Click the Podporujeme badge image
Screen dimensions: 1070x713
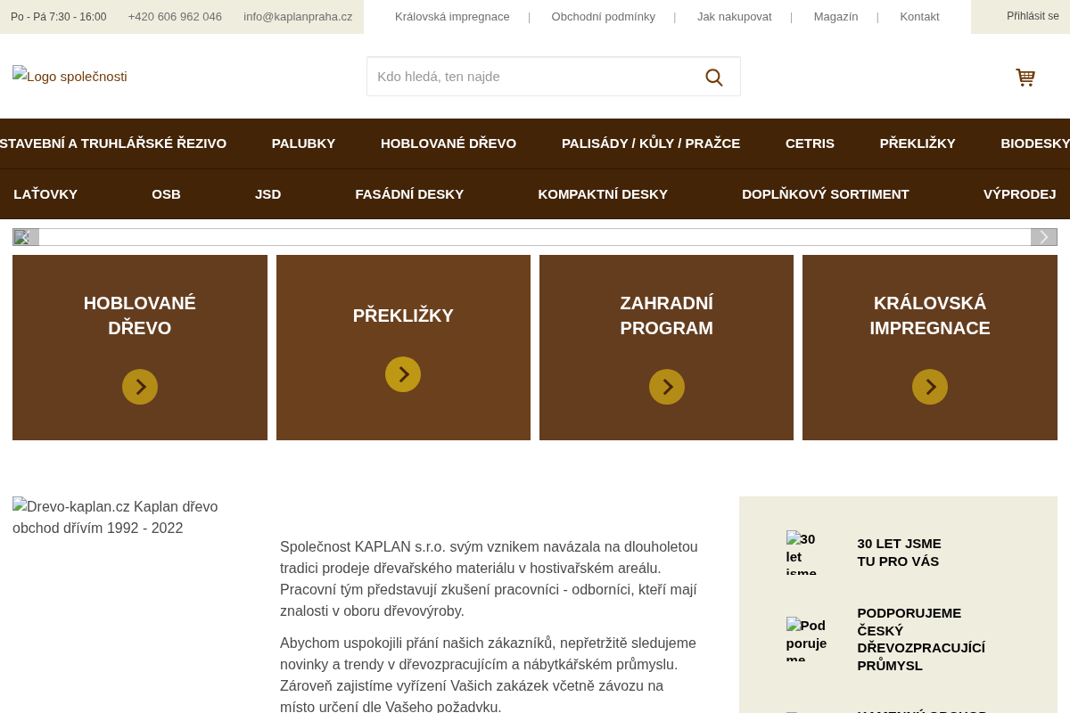[808, 639]
